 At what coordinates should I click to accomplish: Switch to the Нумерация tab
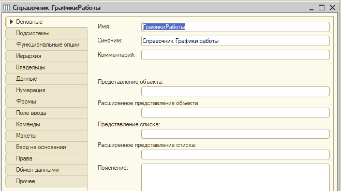[x=47, y=90]
